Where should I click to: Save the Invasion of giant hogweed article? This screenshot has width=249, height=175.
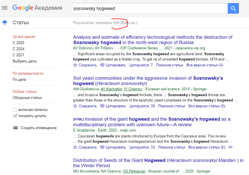coord(85,147)
